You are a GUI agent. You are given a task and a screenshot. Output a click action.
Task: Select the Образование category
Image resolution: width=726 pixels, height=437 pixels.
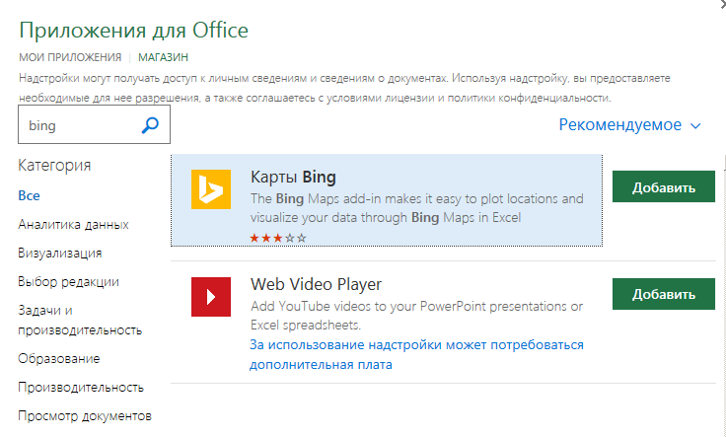click(x=59, y=359)
